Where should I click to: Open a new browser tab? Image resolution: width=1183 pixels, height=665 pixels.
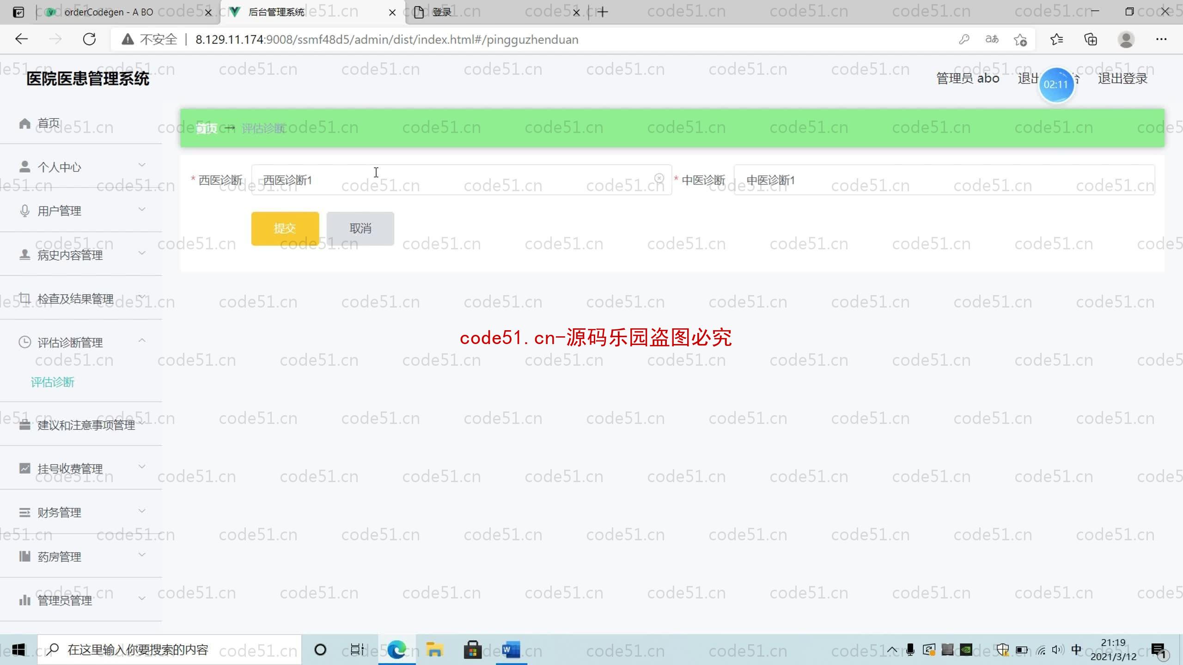[603, 12]
